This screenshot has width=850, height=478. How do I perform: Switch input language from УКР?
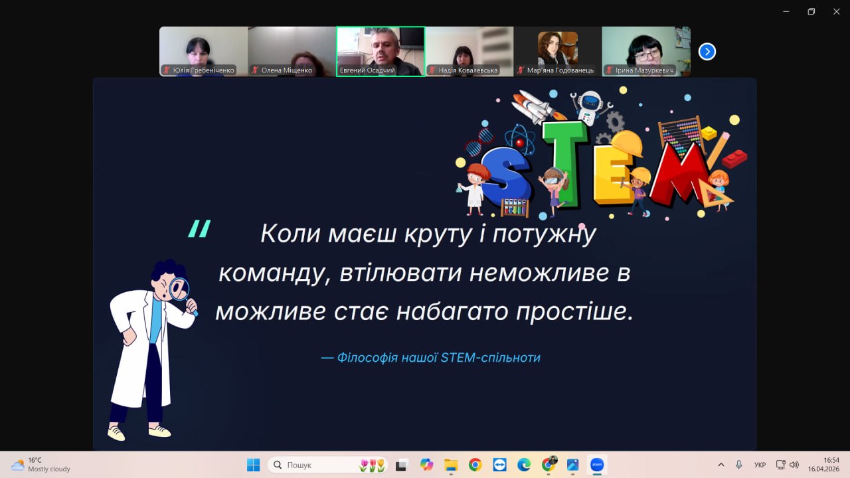(760, 465)
